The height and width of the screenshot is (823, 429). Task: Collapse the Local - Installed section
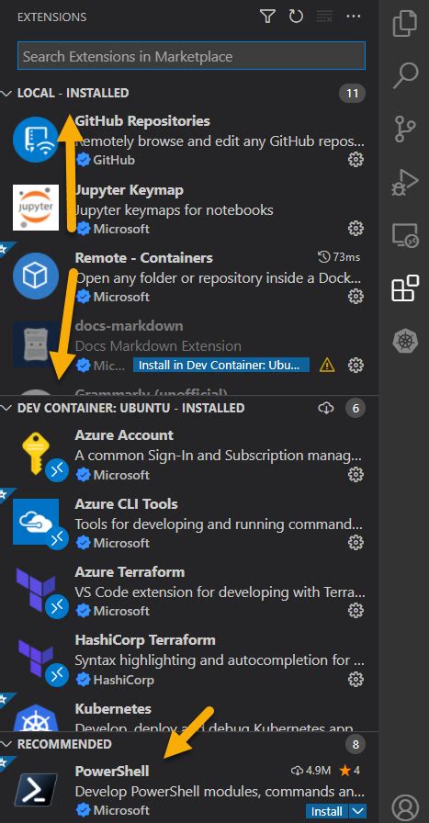(x=6, y=93)
